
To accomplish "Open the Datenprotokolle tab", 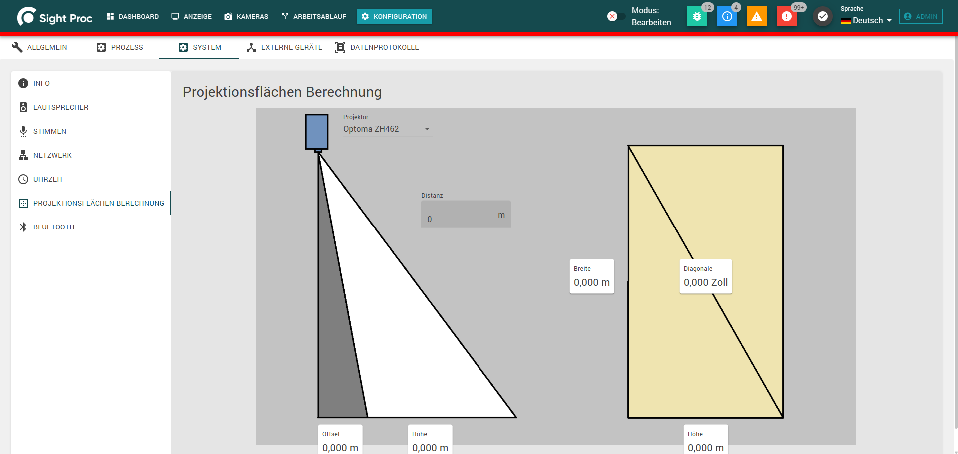I will point(377,47).
